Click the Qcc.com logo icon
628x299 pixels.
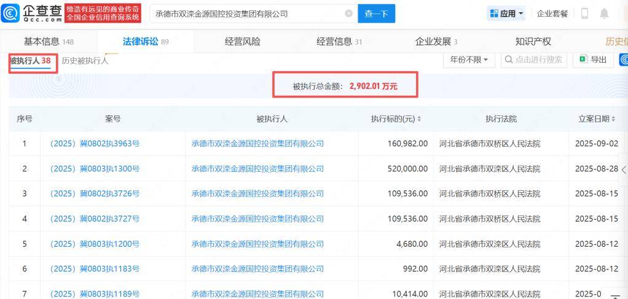click(x=10, y=13)
